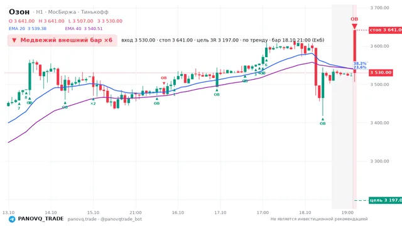The image size is (402, 226).
Task: Click the 18.10 date axis label
Action: 305,213
